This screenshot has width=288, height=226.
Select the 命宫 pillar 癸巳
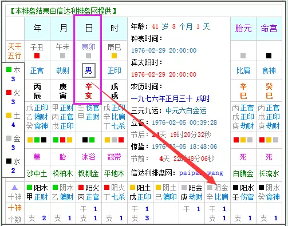click(x=269, y=91)
